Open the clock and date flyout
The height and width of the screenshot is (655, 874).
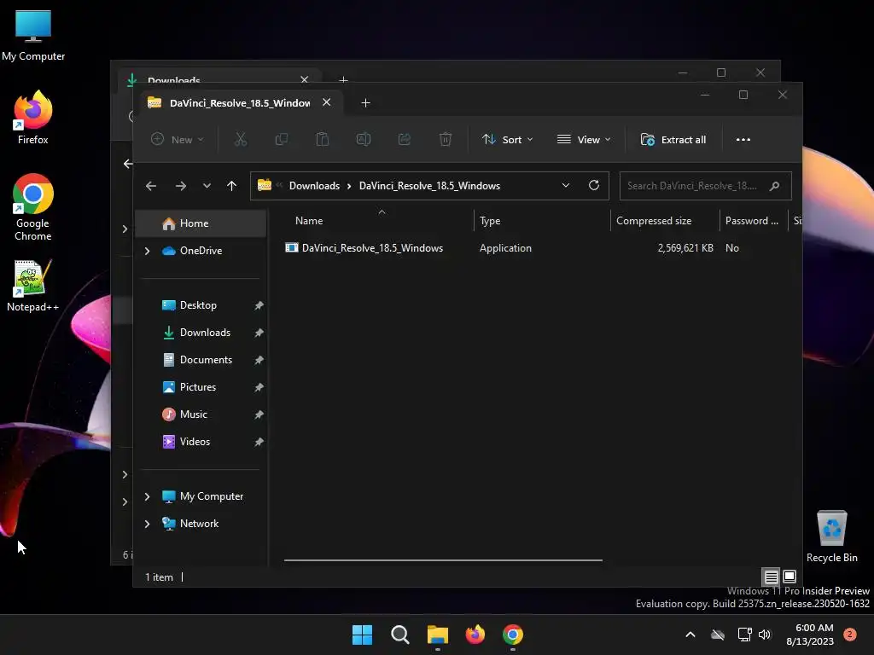pyautogui.click(x=810, y=635)
